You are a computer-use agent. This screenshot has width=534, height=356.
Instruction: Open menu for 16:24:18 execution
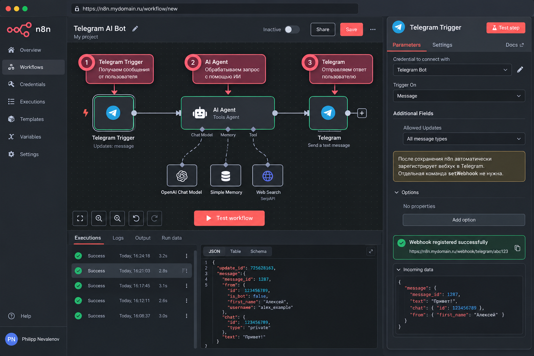[186, 256]
